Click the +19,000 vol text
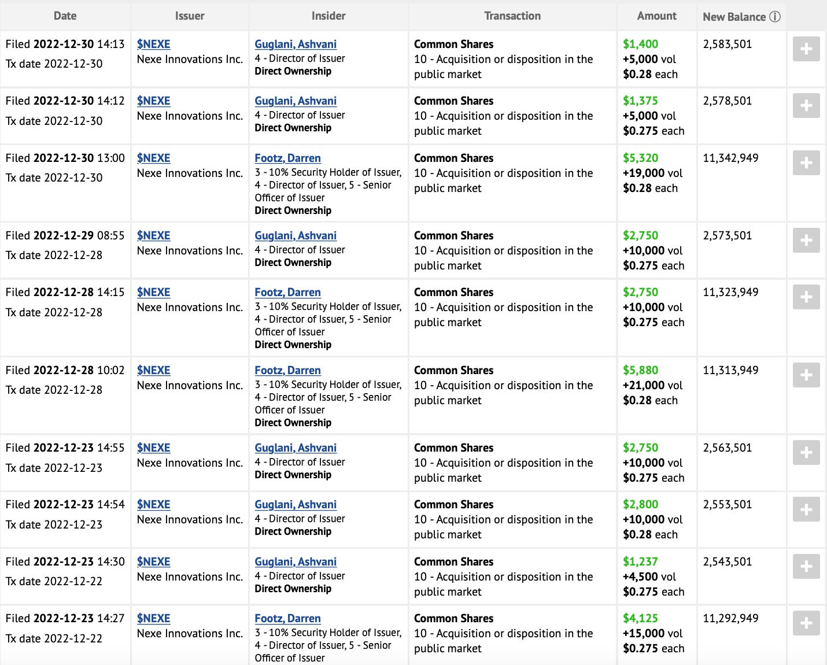Viewport: 827px width, 665px height. pyautogui.click(x=652, y=173)
